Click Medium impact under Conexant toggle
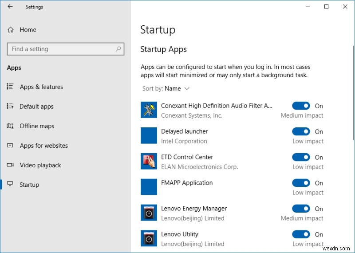 [x=302, y=115]
